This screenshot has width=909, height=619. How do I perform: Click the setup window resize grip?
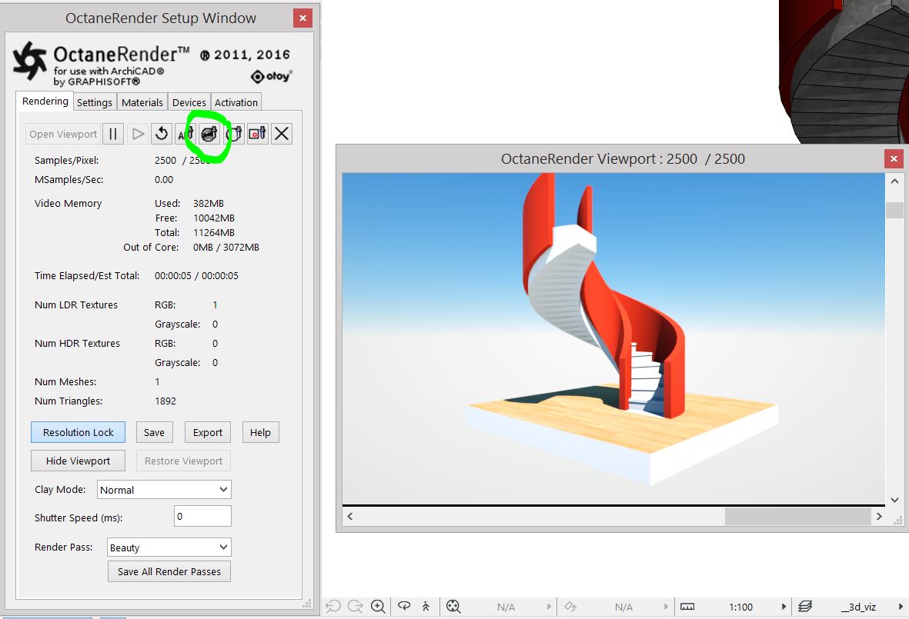(x=307, y=604)
